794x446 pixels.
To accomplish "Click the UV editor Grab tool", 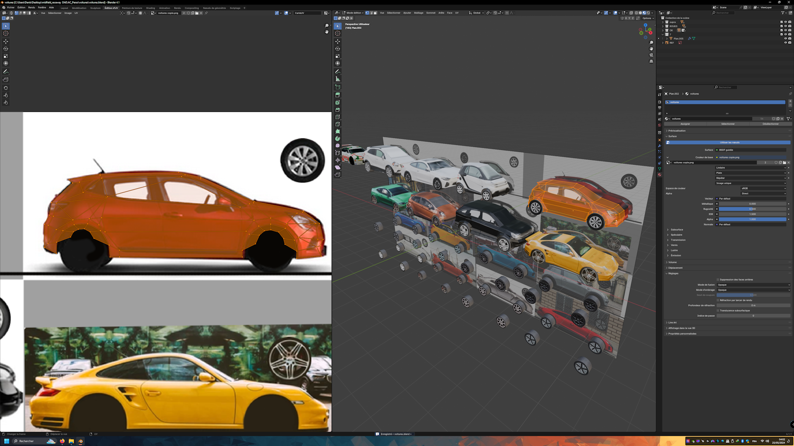I will click(6, 88).
